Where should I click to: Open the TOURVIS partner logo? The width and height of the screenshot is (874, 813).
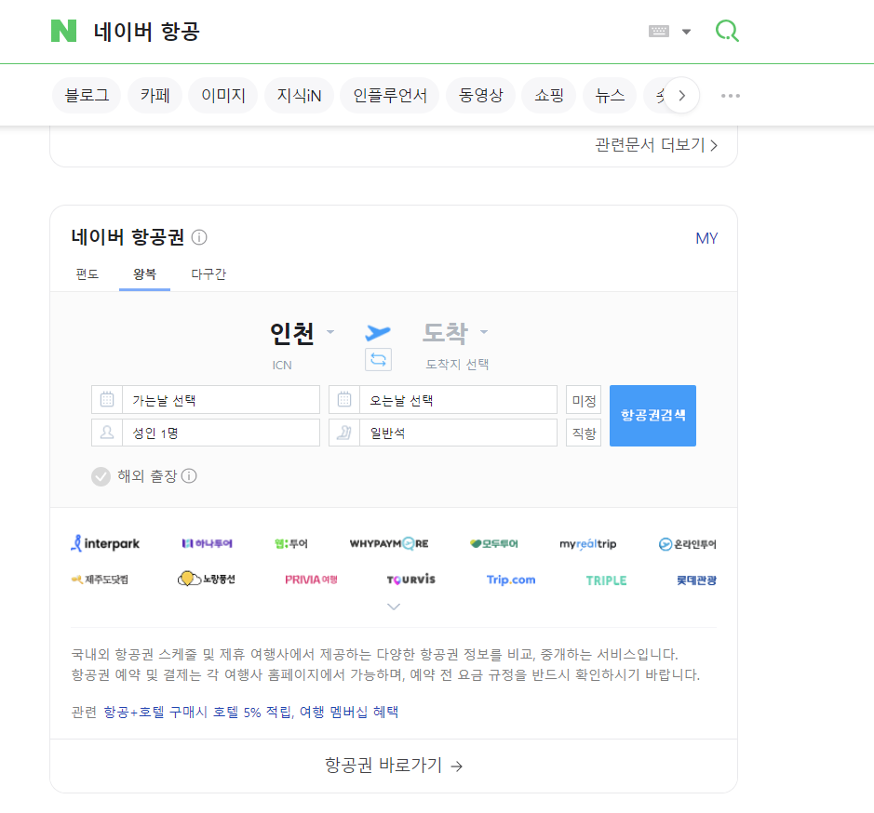point(410,580)
